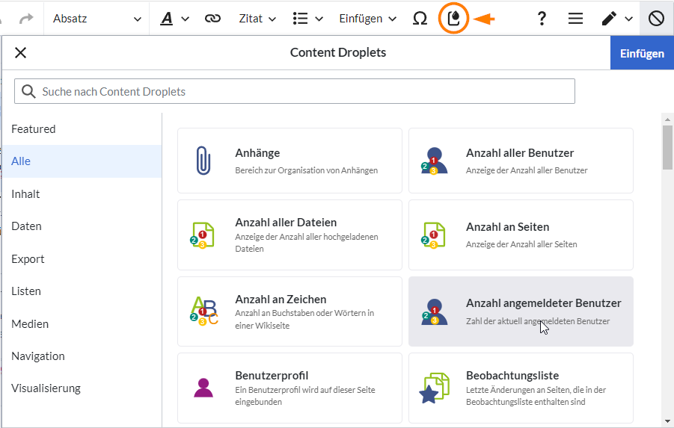The height and width of the screenshot is (428, 674).
Task: Open the special characters Omega tool
Action: point(420,19)
